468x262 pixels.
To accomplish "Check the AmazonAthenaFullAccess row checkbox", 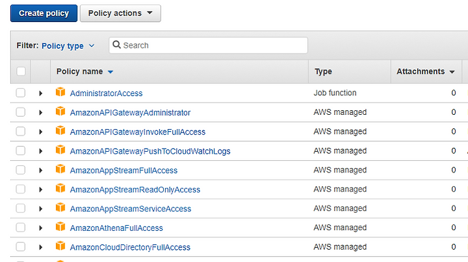I will [21, 228].
